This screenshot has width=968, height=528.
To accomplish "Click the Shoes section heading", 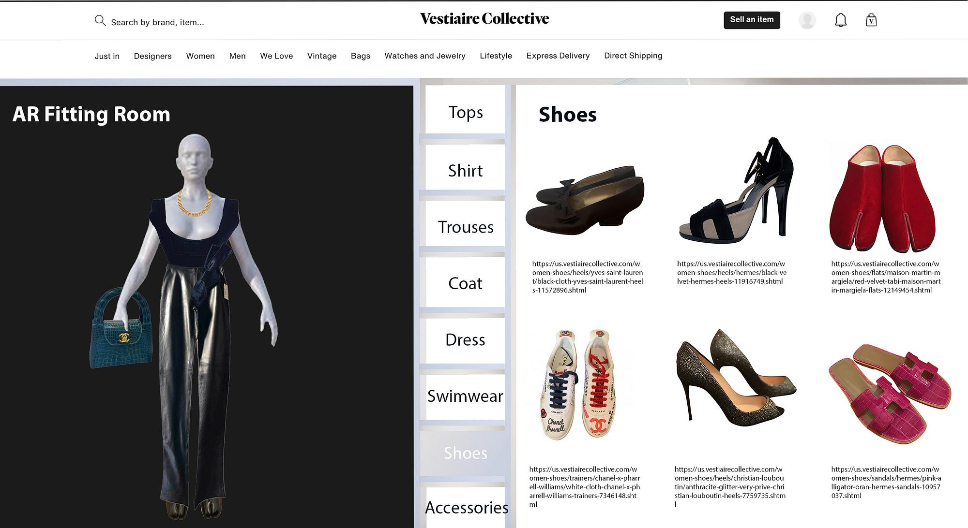I will tap(568, 115).
